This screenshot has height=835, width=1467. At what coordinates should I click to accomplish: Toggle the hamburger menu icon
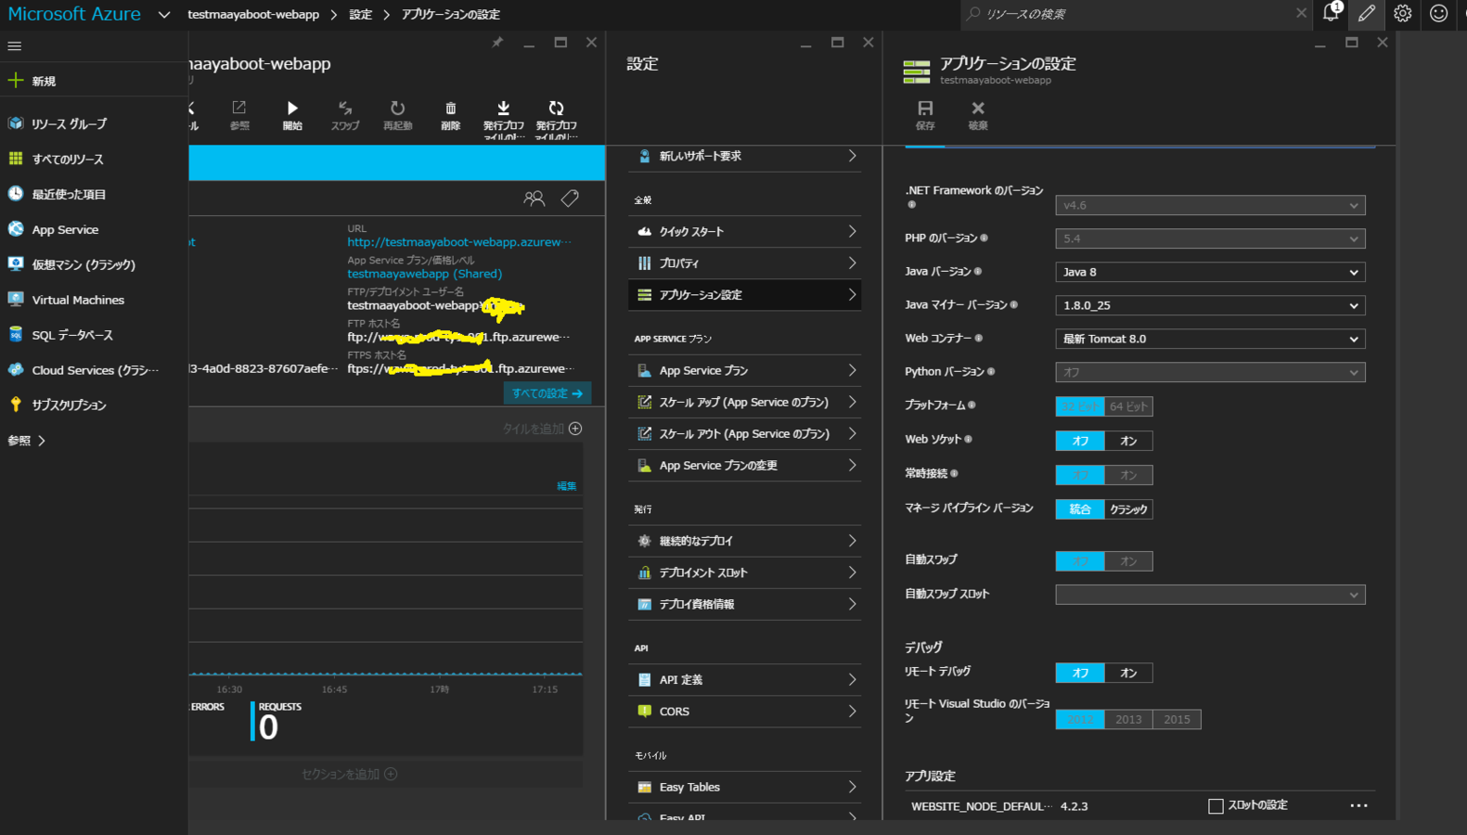coord(14,45)
